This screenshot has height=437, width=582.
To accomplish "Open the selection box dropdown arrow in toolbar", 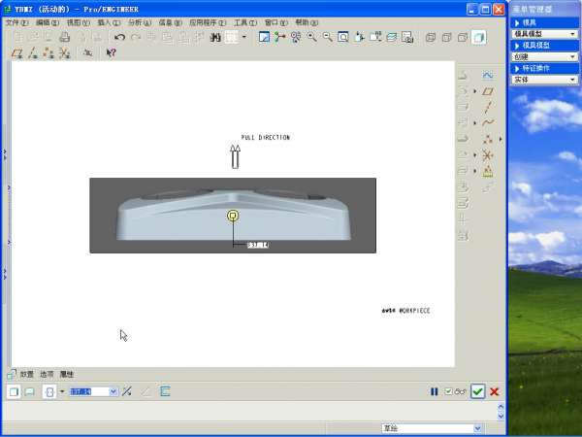I will tap(243, 37).
